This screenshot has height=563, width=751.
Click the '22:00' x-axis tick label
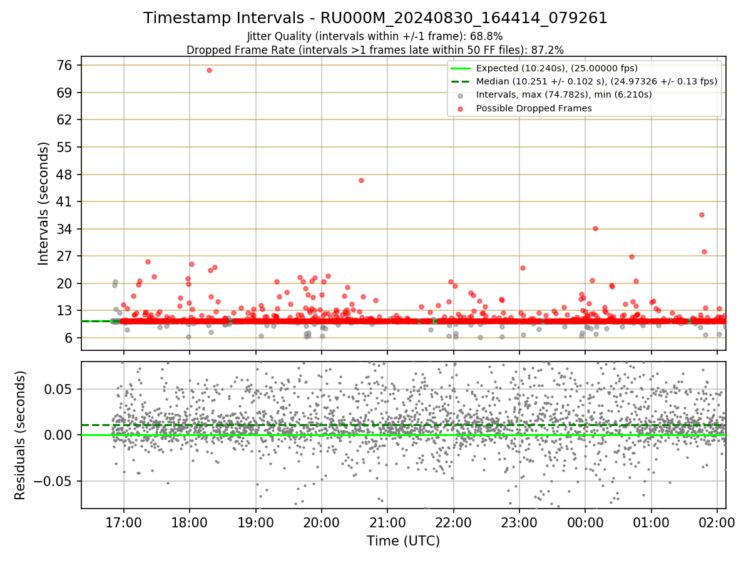click(x=453, y=522)
